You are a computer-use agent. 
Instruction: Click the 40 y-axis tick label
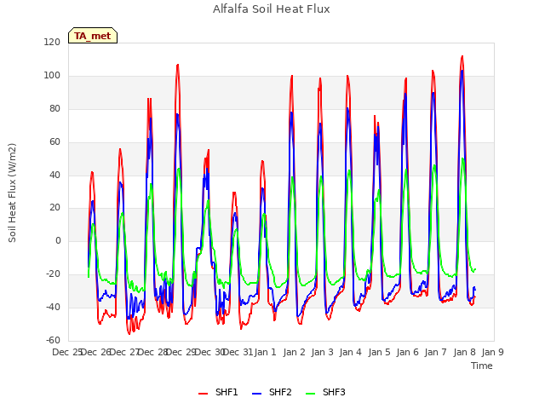pos(54,175)
